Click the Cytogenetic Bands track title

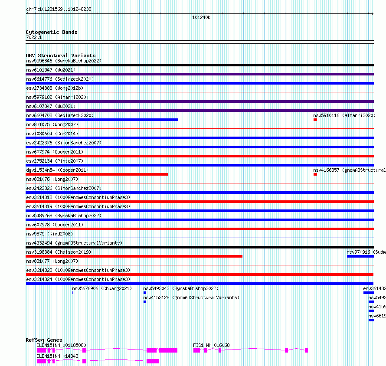pyautogui.click(x=52, y=32)
